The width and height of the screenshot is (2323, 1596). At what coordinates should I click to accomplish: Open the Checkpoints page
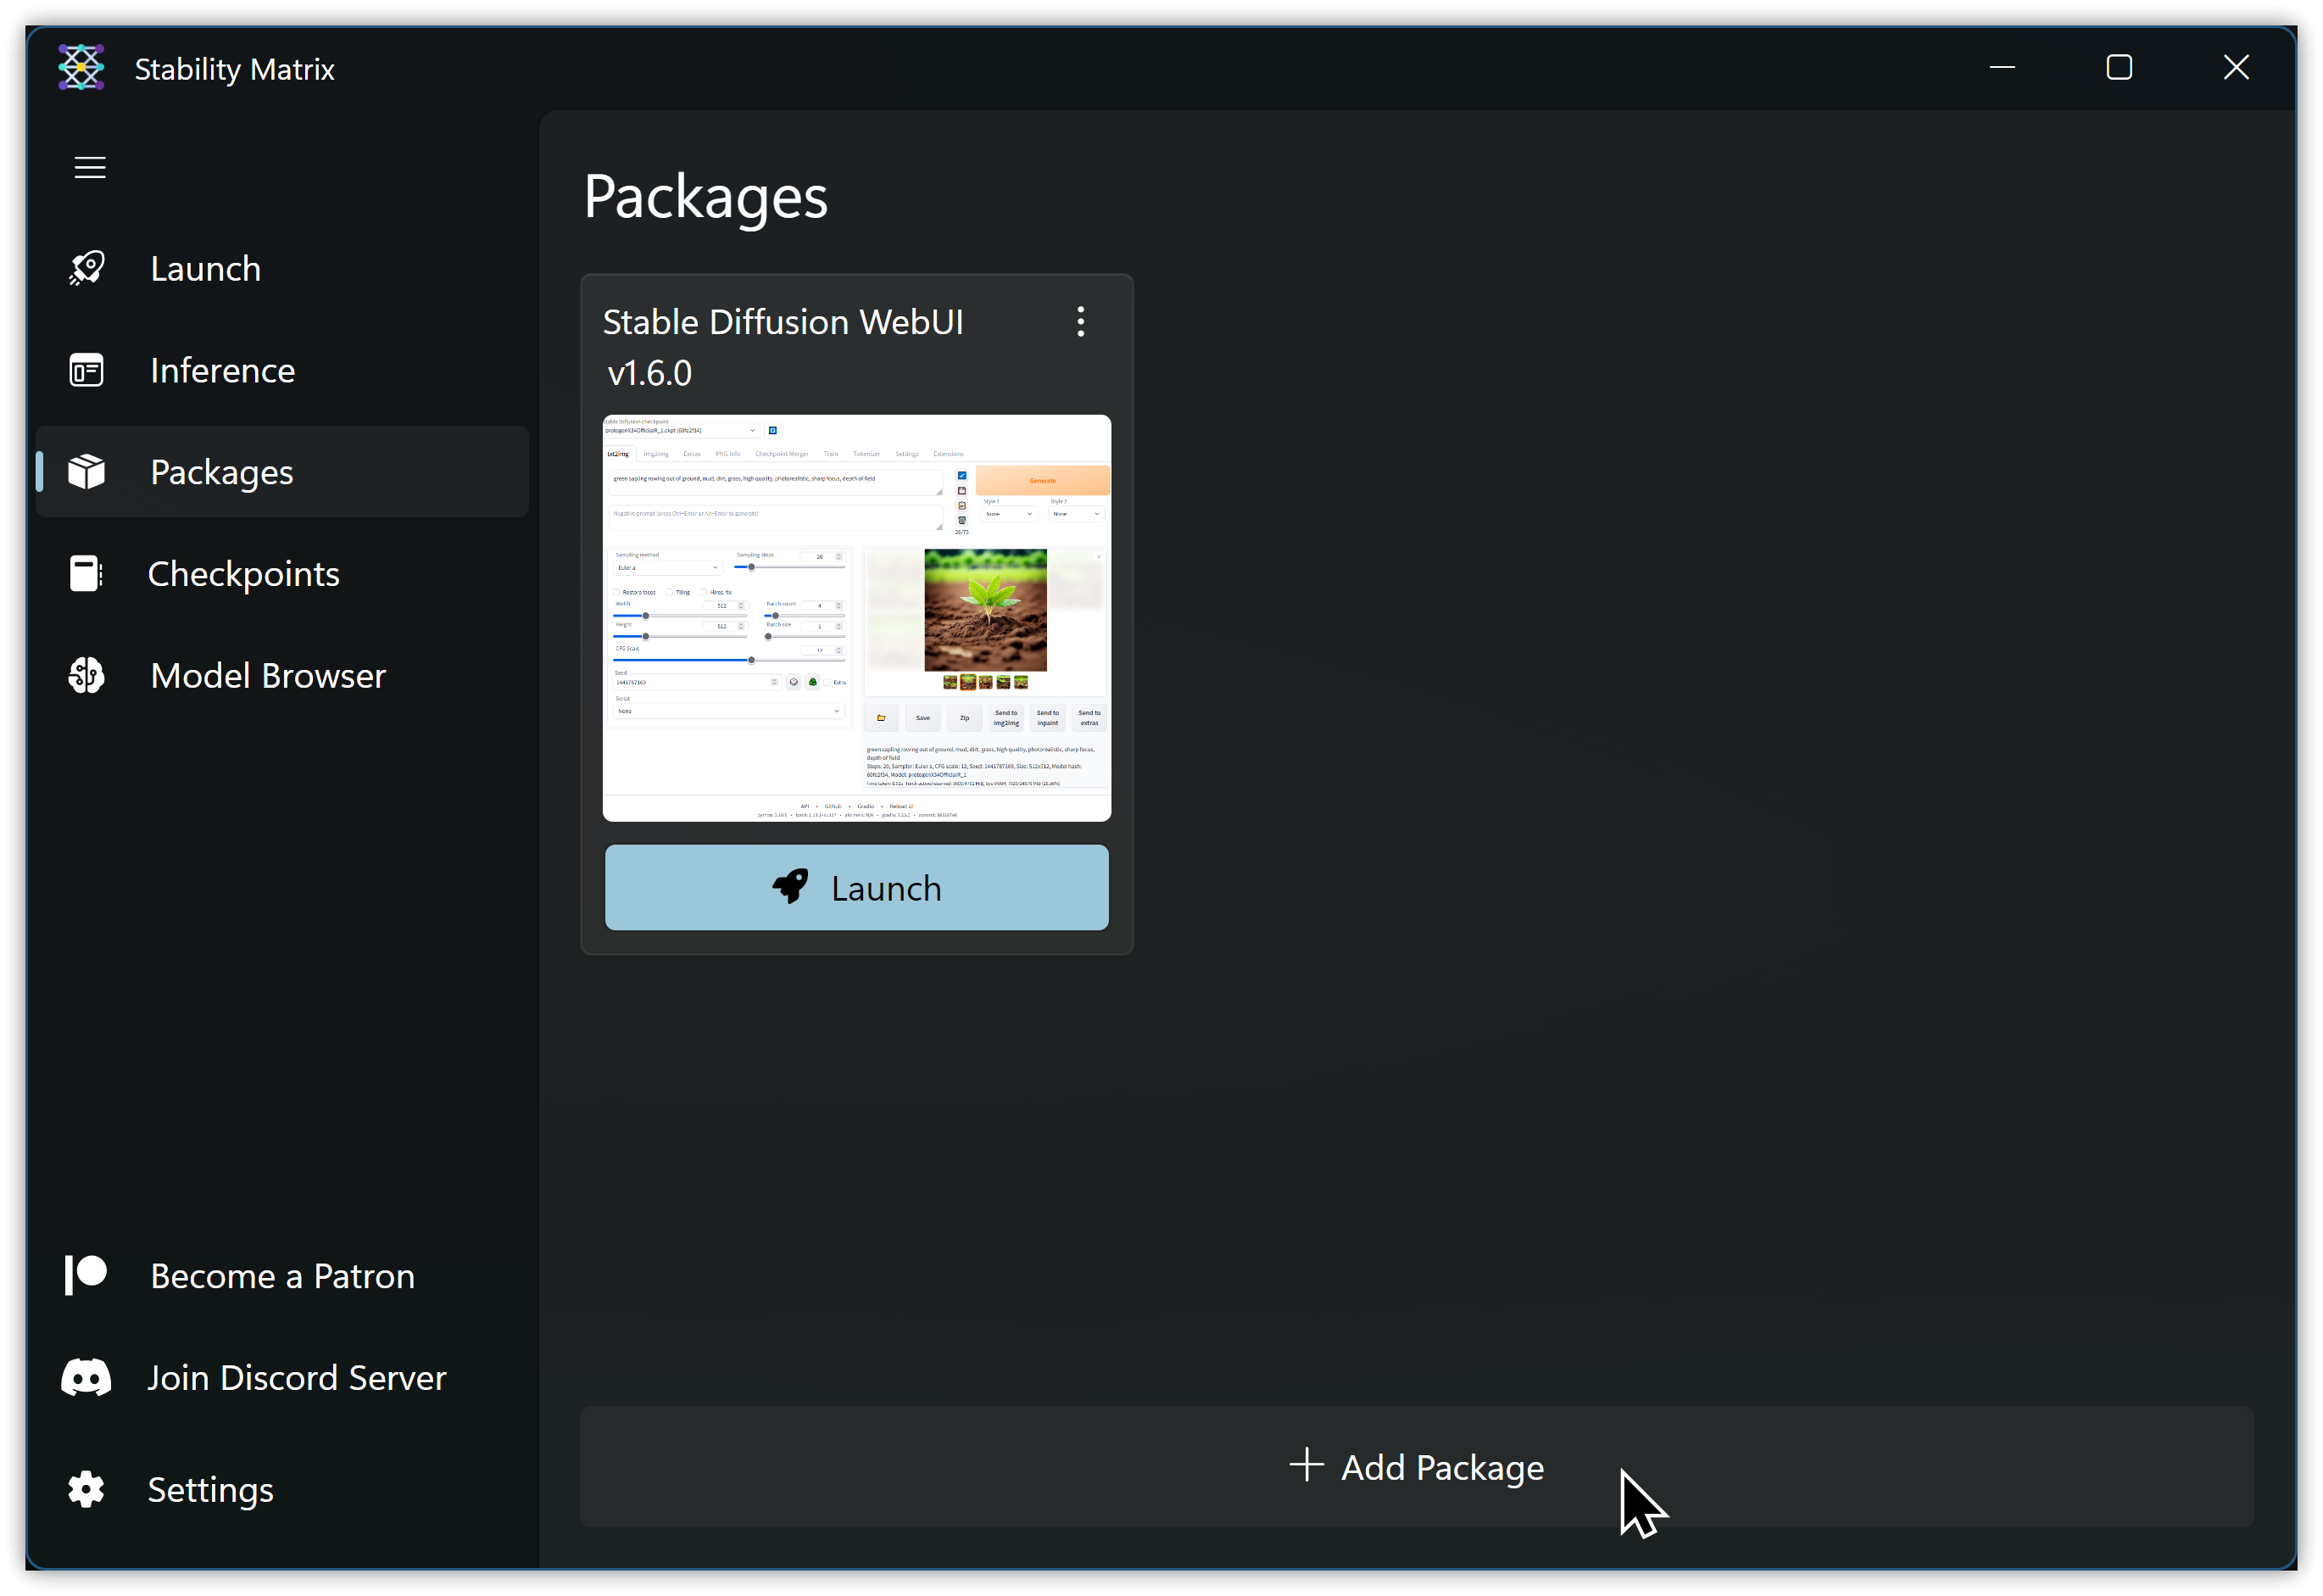[242, 574]
